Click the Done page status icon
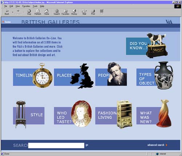The image size is (182, 156). point(2,154)
